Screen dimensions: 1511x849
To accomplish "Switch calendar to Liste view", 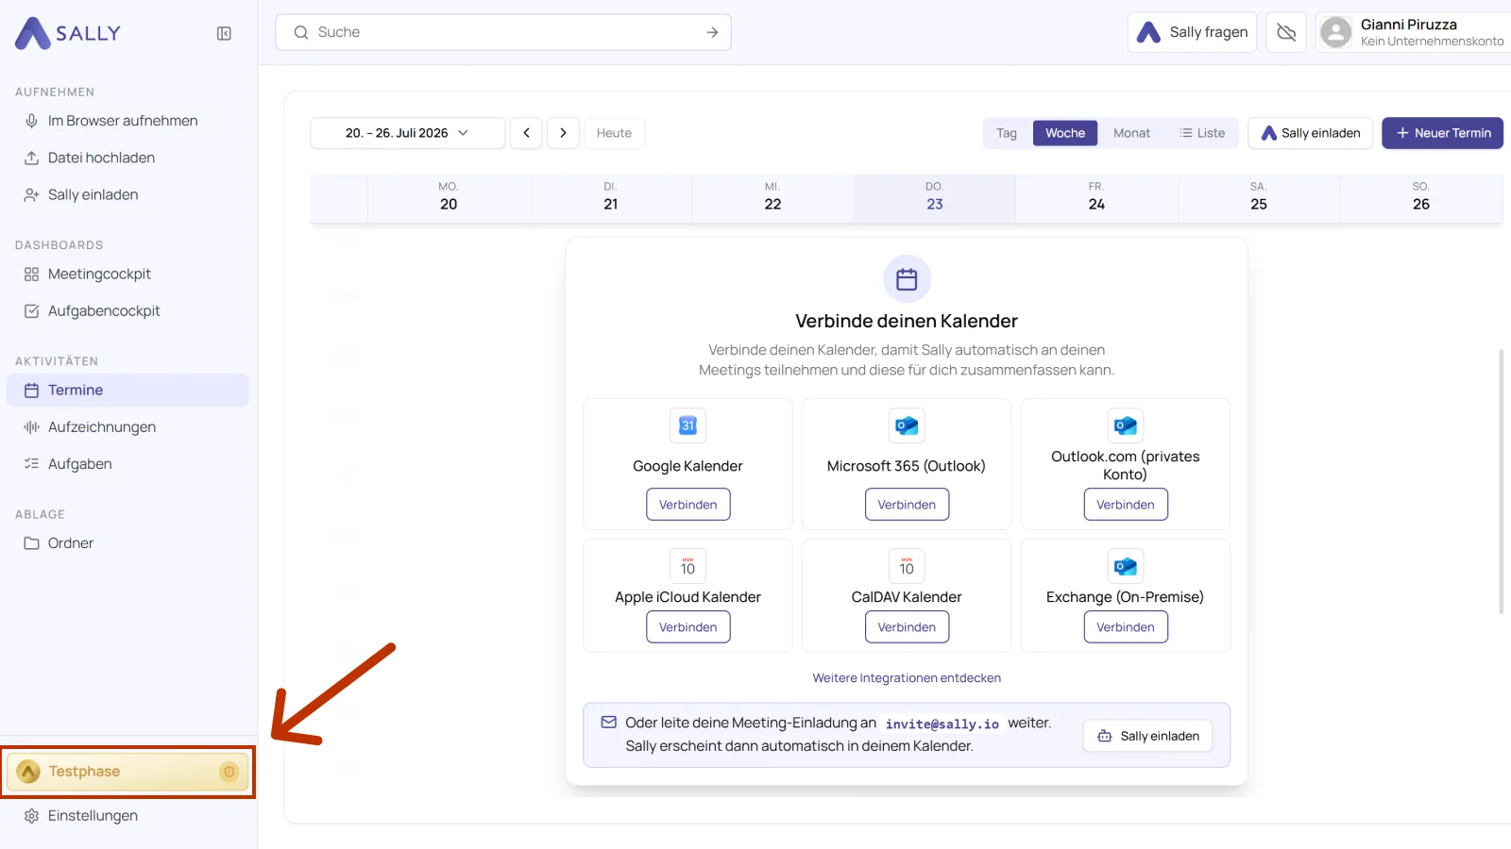I will (x=1202, y=133).
